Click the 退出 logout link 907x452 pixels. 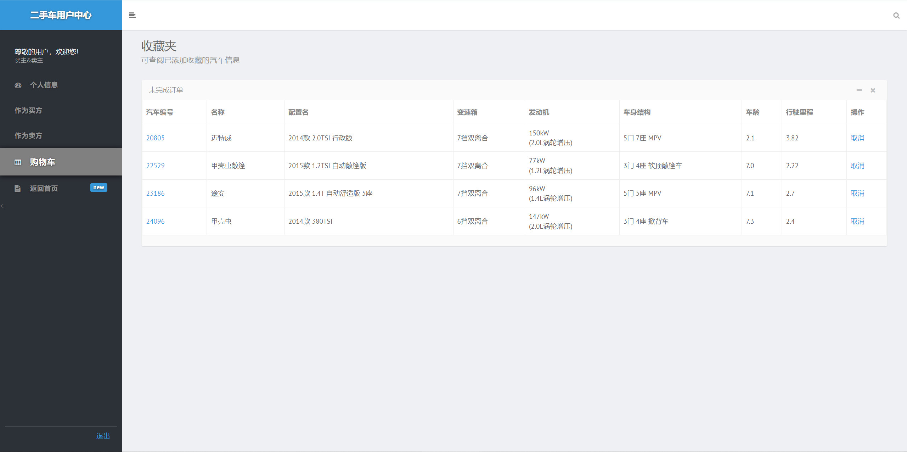click(x=103, y=436)
